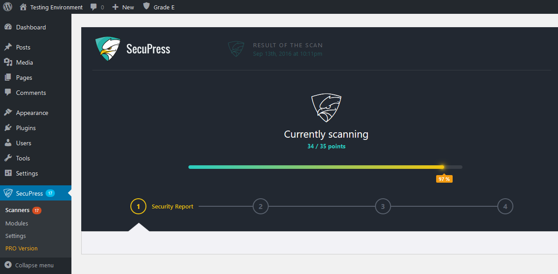The width and height of the screenshot is (558, 274).
Task: Click the Plugins plug icon
Action: pyautogui.click(x=8, y=128)
